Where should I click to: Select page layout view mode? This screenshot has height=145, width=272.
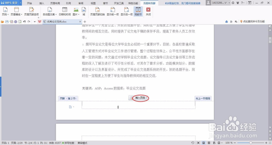(204, 143)
